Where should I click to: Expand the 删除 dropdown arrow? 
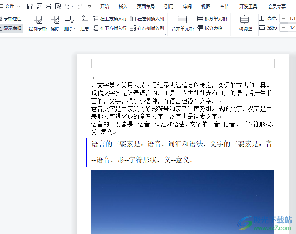74,28
